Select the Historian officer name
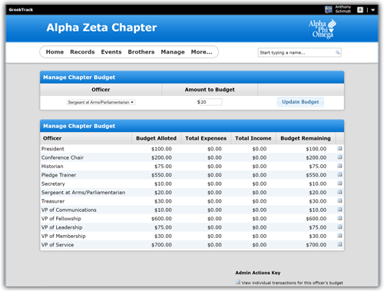 tap(52, 166)
